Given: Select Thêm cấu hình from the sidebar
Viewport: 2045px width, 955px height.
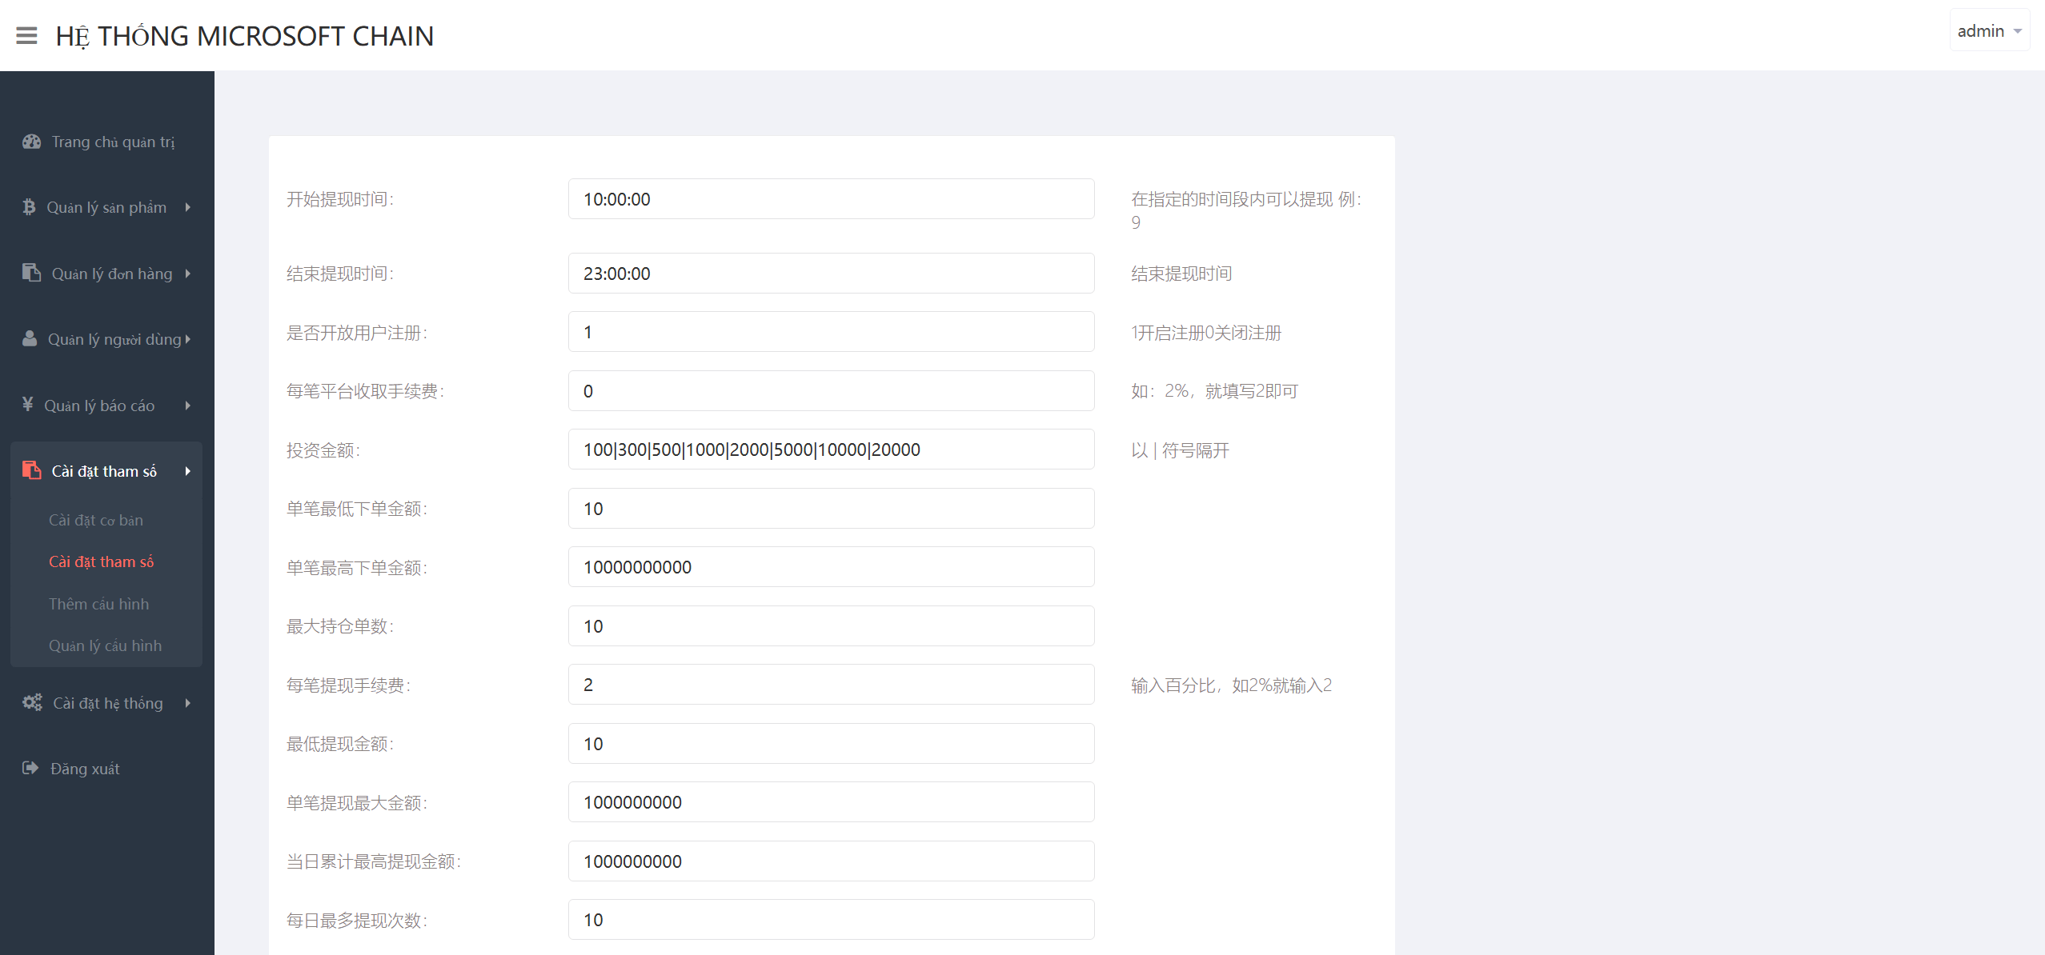Looking at the screenshot, I should click(x=98, y=604).
